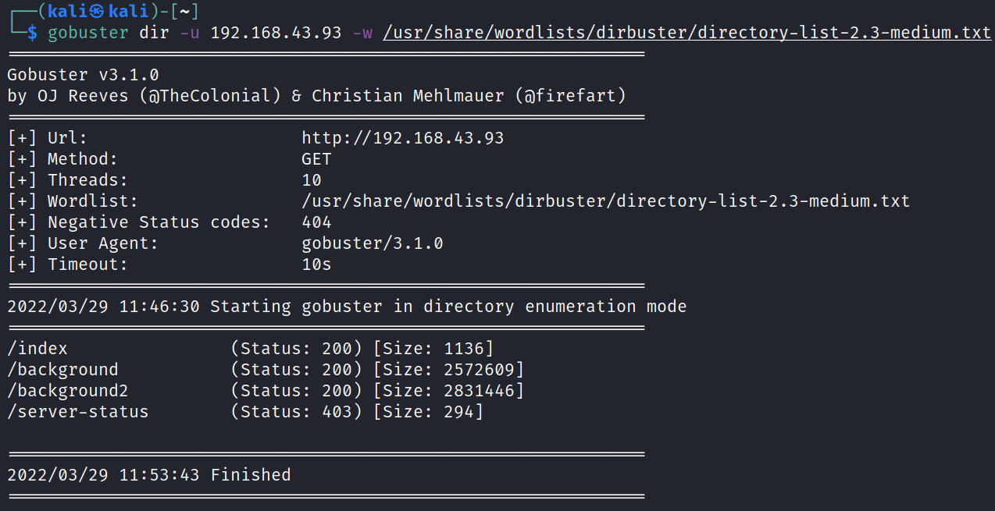This screenshot has width=995, height=511.
Task: Click the Size: 2572609 value
Action: pyautogui.click(x=448, y=369)
